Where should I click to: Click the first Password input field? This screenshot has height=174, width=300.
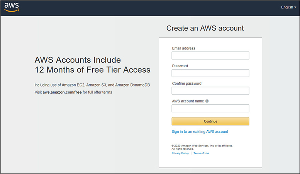(x=210, y=73)
